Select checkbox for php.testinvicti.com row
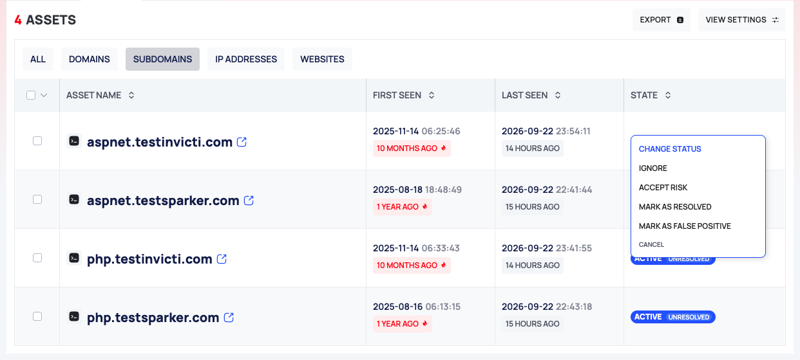The image size is (800, 360). click(37, 258)
